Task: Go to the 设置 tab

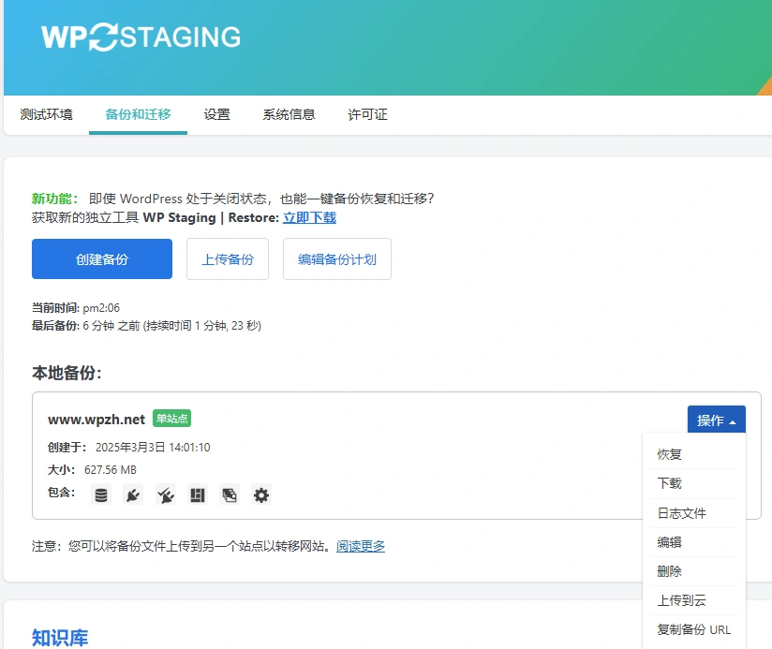Action: pos(217,114)
